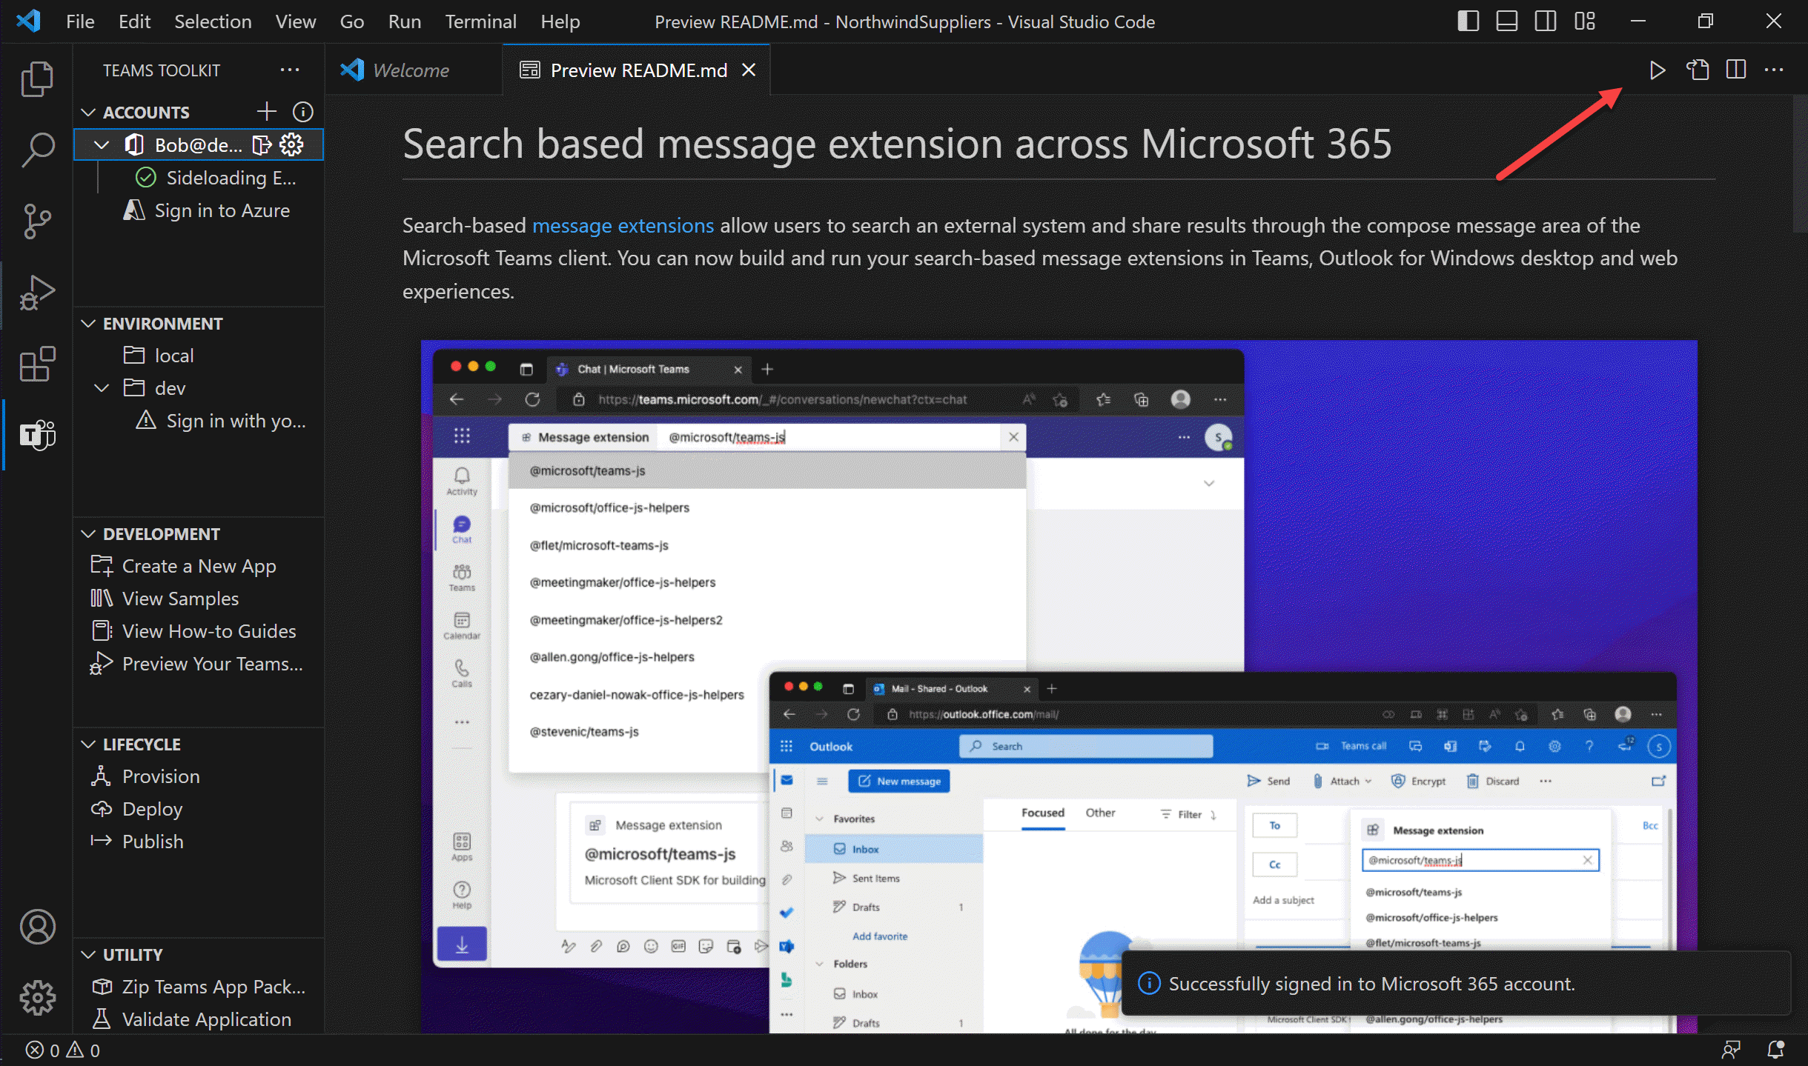Viewport: 1808px width, 1066px height.
Task: Click the plus icon in Accounts section
Action: point(266,112)
